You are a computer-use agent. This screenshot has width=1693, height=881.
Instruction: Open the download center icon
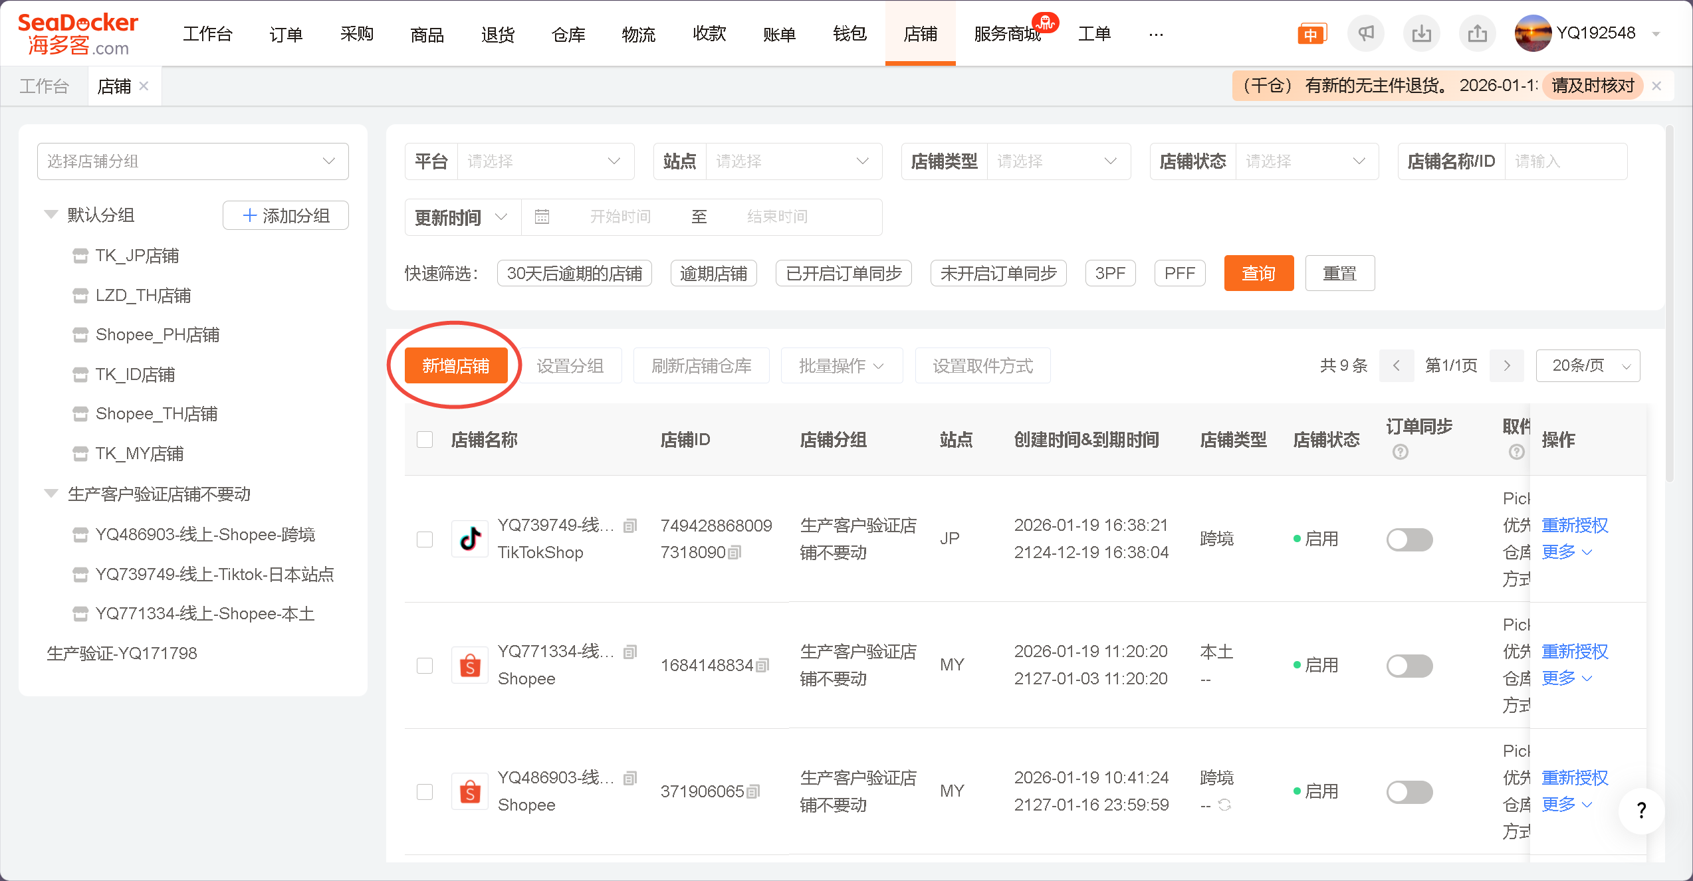(x=1421, y=33)
